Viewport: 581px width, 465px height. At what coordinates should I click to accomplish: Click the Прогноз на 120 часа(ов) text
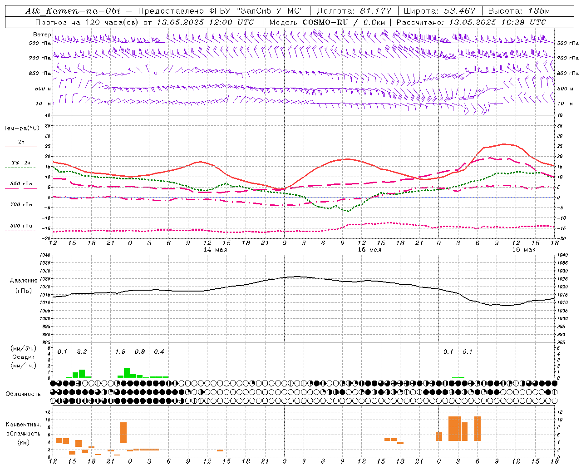87,22
